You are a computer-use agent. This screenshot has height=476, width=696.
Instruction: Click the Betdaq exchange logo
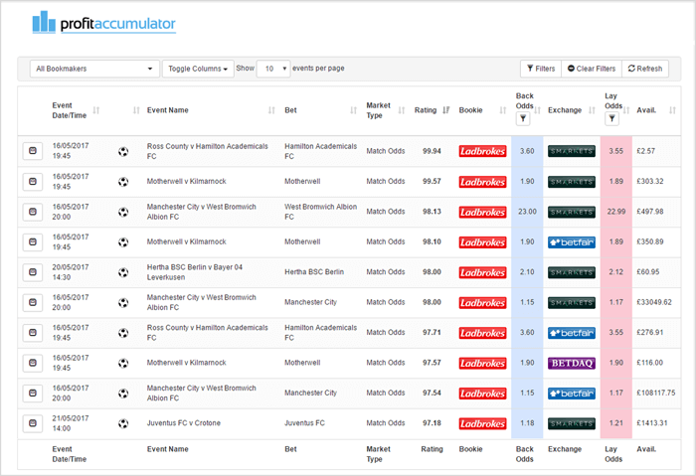571,363
